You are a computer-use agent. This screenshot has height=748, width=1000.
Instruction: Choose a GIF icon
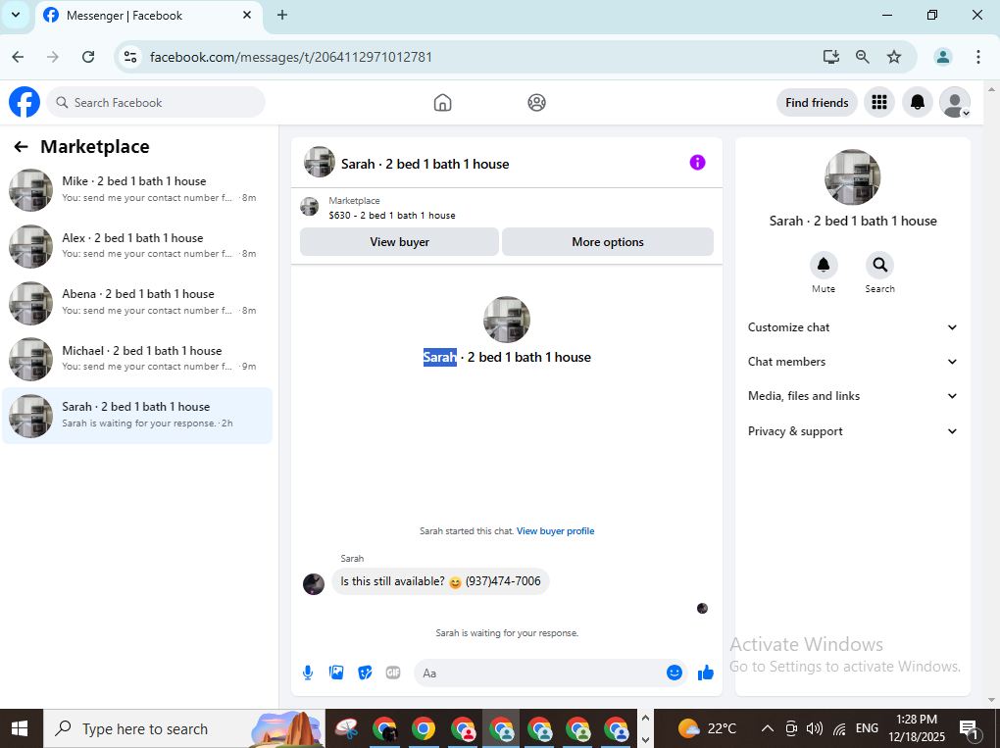point(393,673)
